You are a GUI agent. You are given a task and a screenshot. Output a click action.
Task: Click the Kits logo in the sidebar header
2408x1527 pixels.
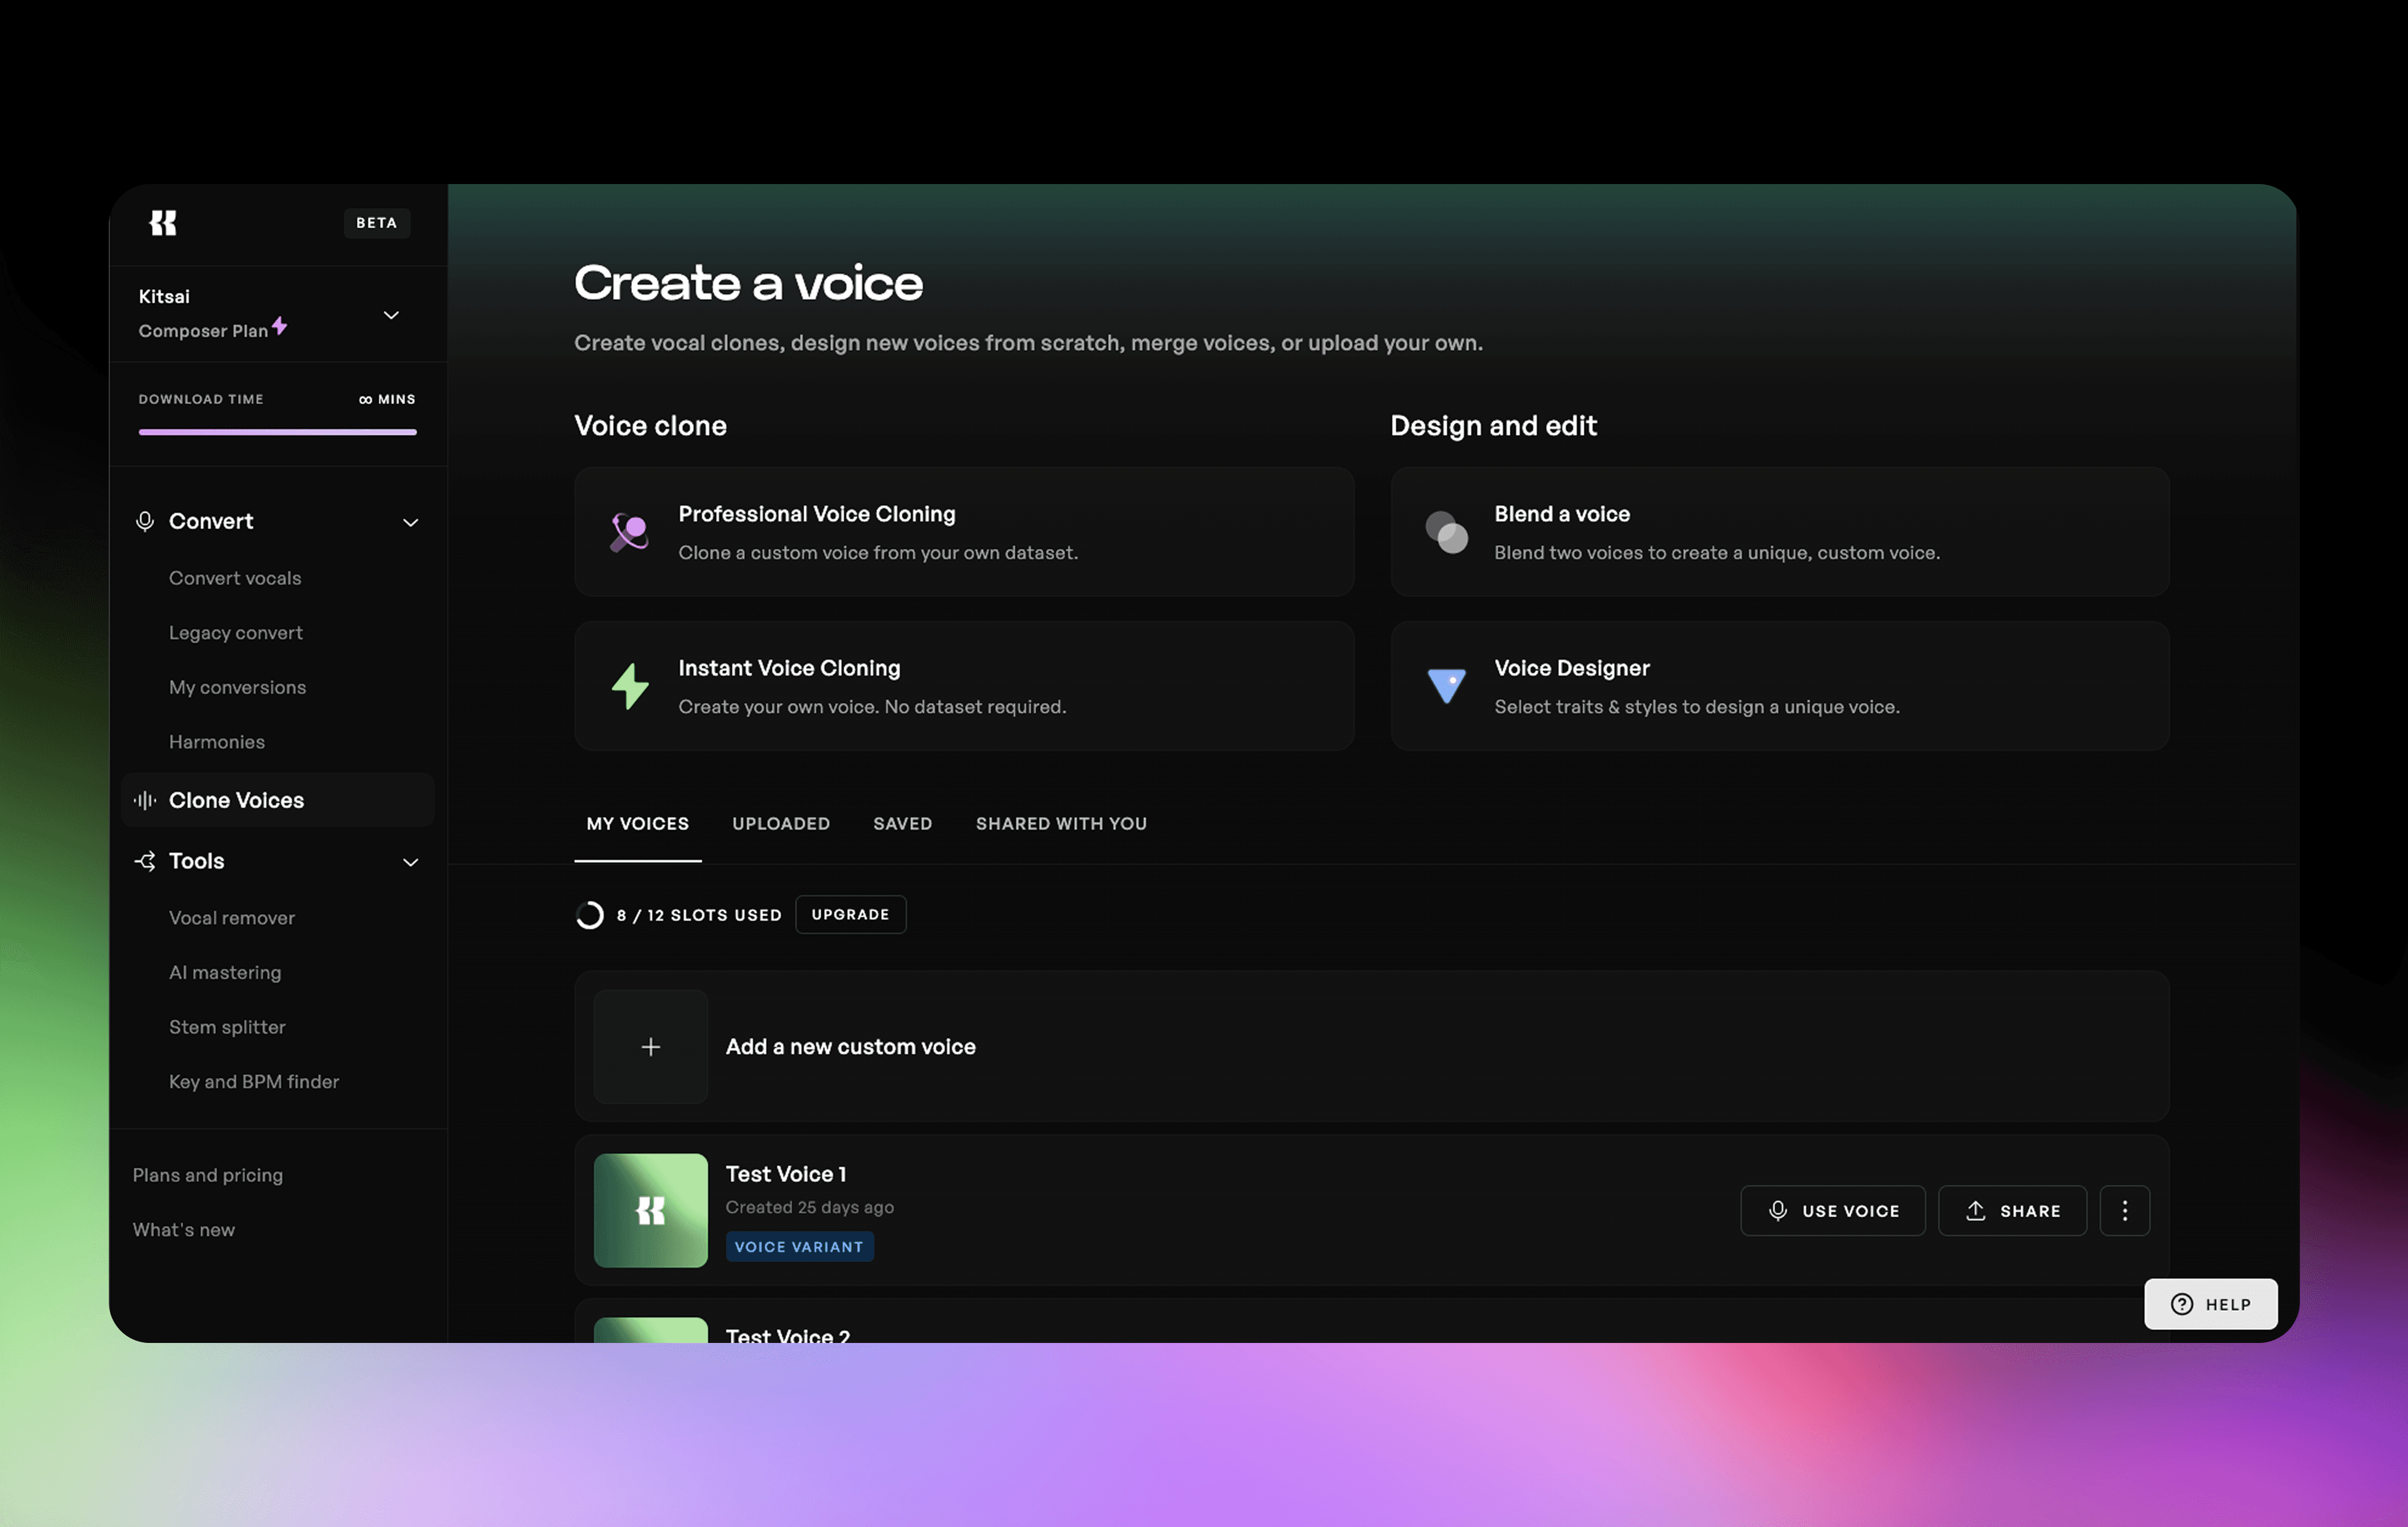(163, 222)
